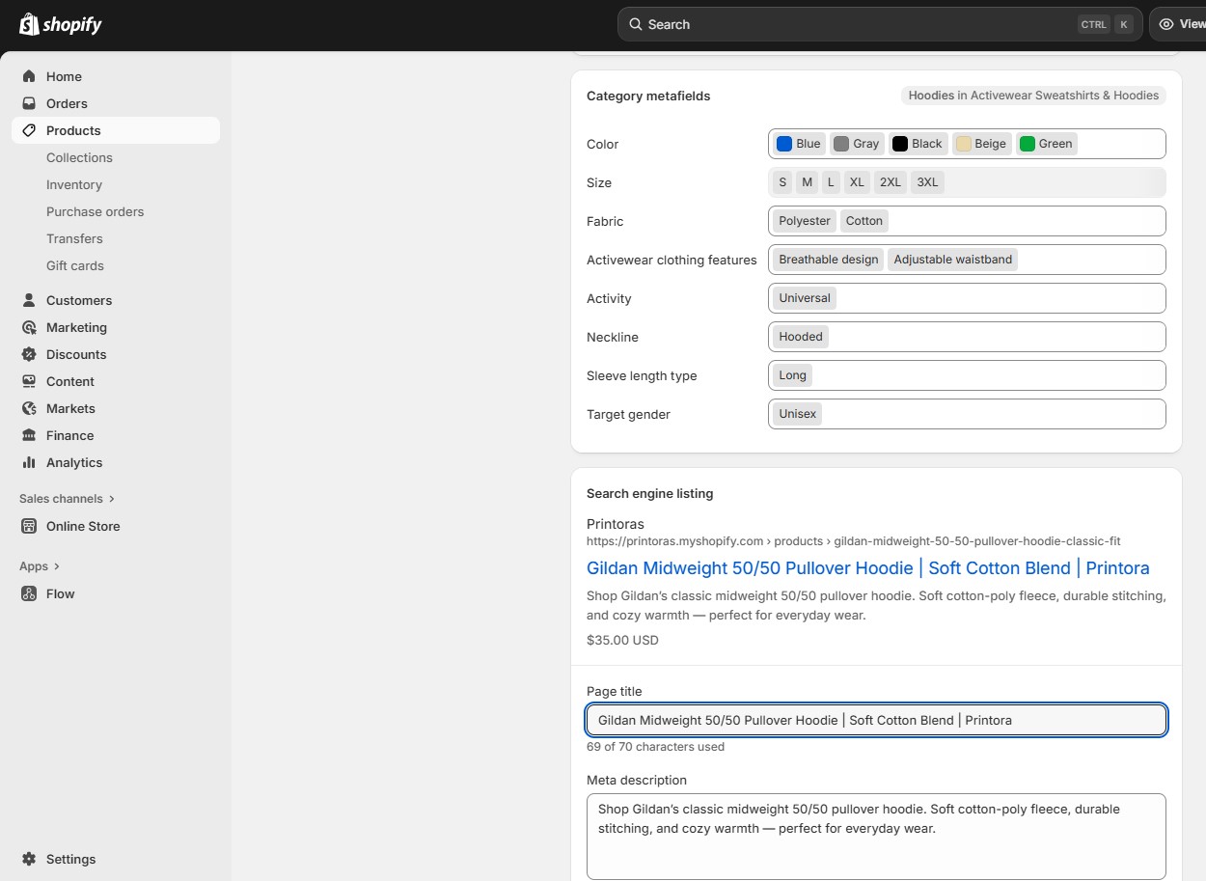The image size is (1206, 881).
Task: Click the Blue color swatch
Action: (784, 144)
